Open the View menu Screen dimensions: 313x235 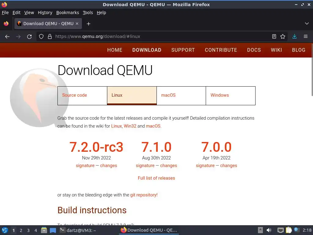click(x=29, y=13)
